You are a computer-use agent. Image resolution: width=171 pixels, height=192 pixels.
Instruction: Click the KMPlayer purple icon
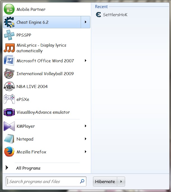pos(9,126)
